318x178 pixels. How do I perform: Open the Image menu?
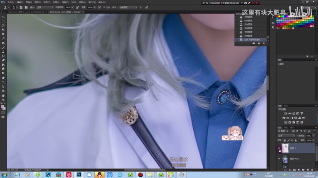[x=29, y=3]
